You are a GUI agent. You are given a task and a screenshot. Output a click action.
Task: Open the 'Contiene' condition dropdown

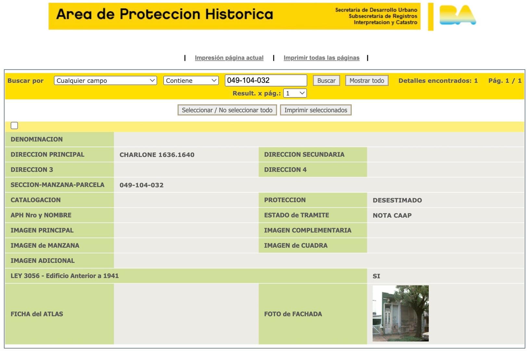tap(191, 81)
